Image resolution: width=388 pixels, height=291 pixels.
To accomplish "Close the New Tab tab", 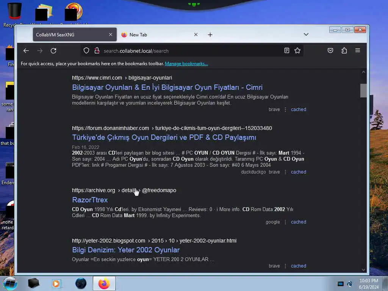I will (x=196, y=34).
